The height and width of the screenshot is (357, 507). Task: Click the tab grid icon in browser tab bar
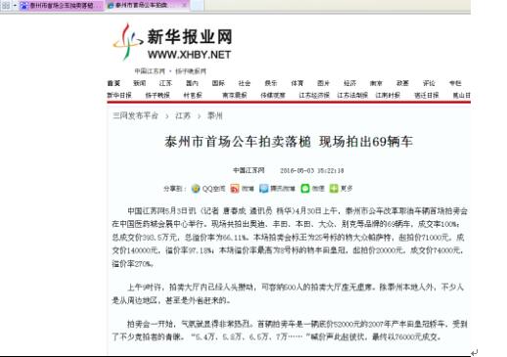coord(6,5)
